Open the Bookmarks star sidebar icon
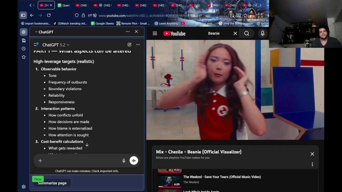This screenshot has width=342, height=192. (x=24, y=57)
